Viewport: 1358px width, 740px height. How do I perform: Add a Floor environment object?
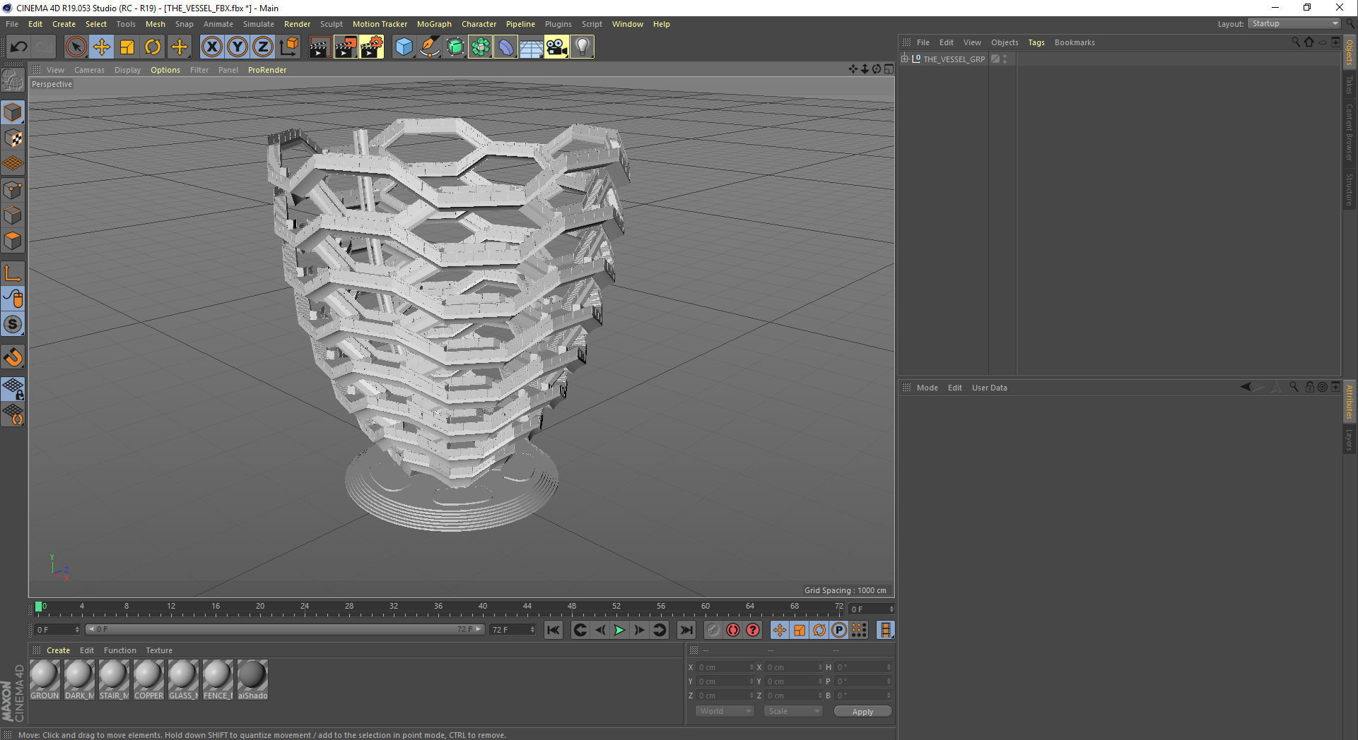[531, 47]
